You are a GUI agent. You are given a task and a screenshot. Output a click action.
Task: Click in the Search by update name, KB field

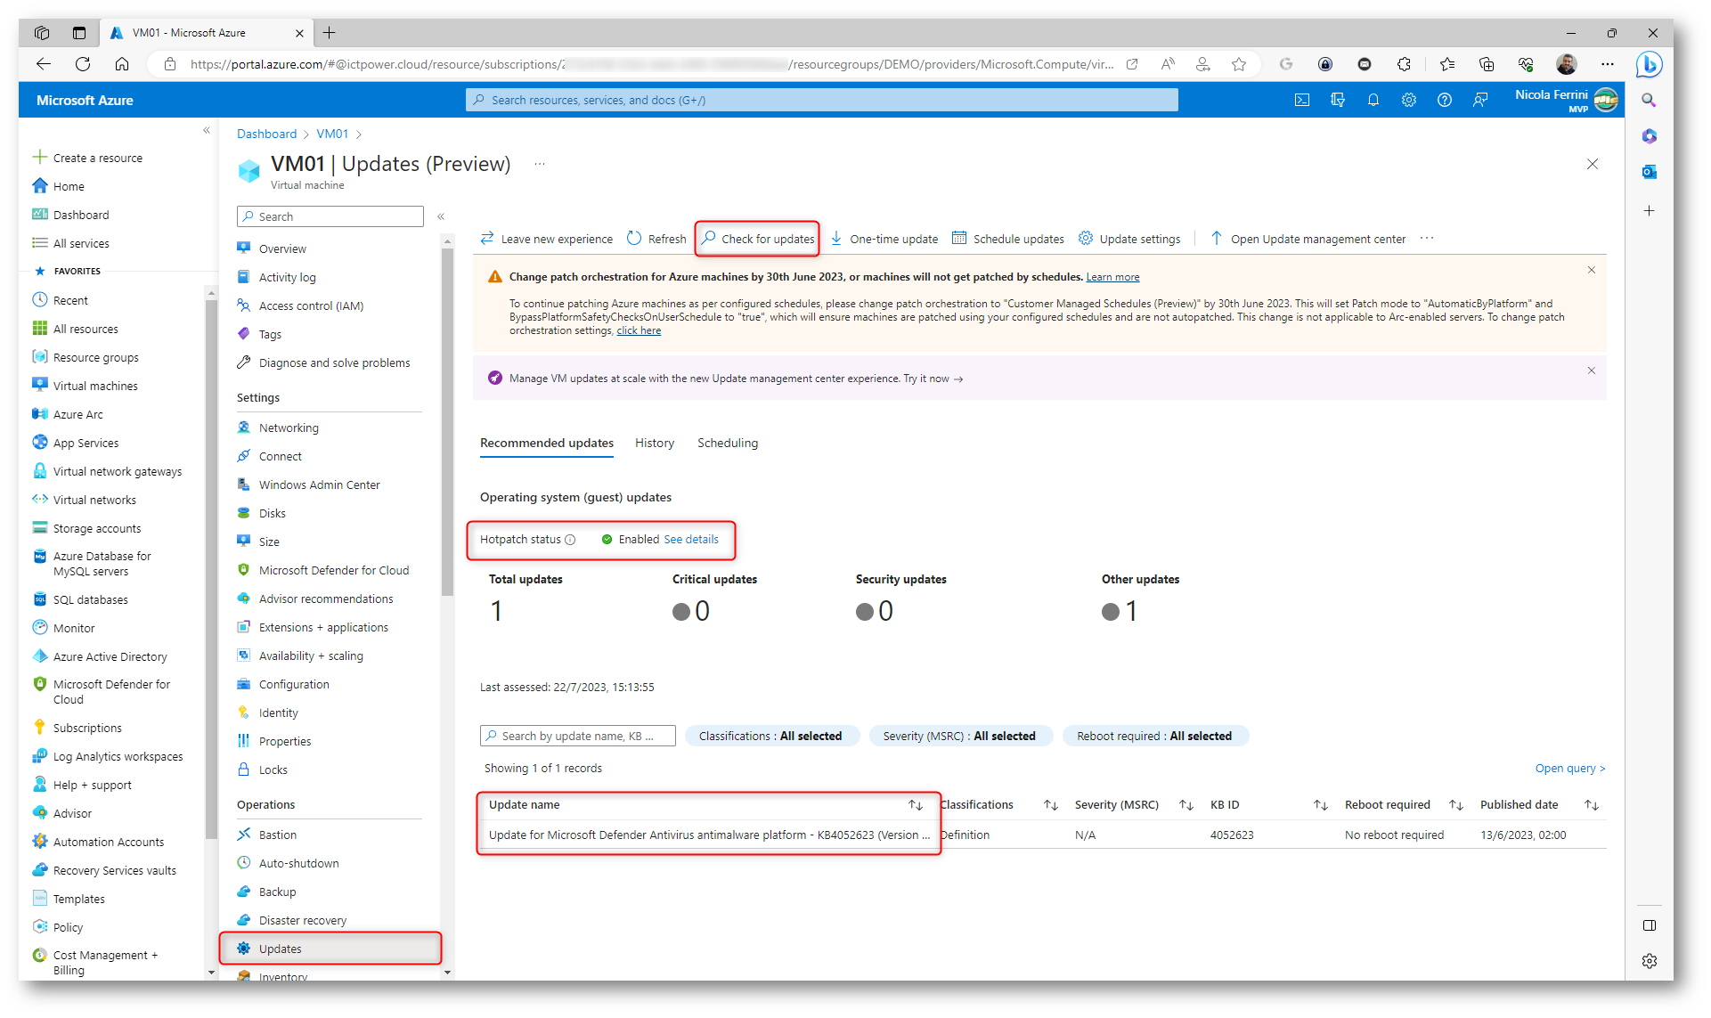tap(578, 737)
